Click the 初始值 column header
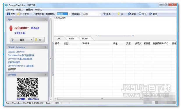181x109 pixels. [147, 43]
